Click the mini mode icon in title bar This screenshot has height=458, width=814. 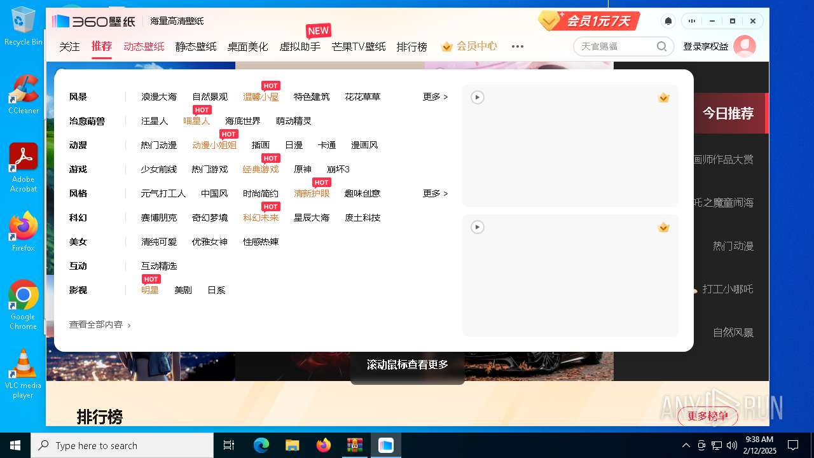pyautogui.click(x=692, y=21)
